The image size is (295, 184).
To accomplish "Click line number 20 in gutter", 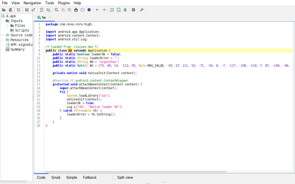I will point(38,96).
